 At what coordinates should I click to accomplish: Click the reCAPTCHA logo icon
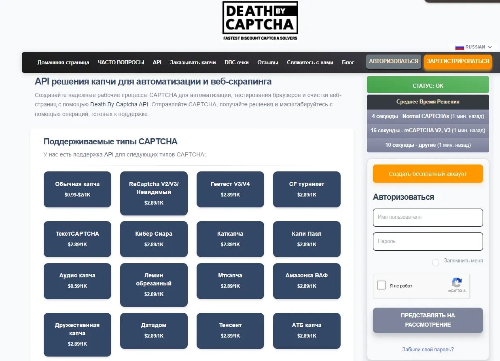tap(457, 283)
